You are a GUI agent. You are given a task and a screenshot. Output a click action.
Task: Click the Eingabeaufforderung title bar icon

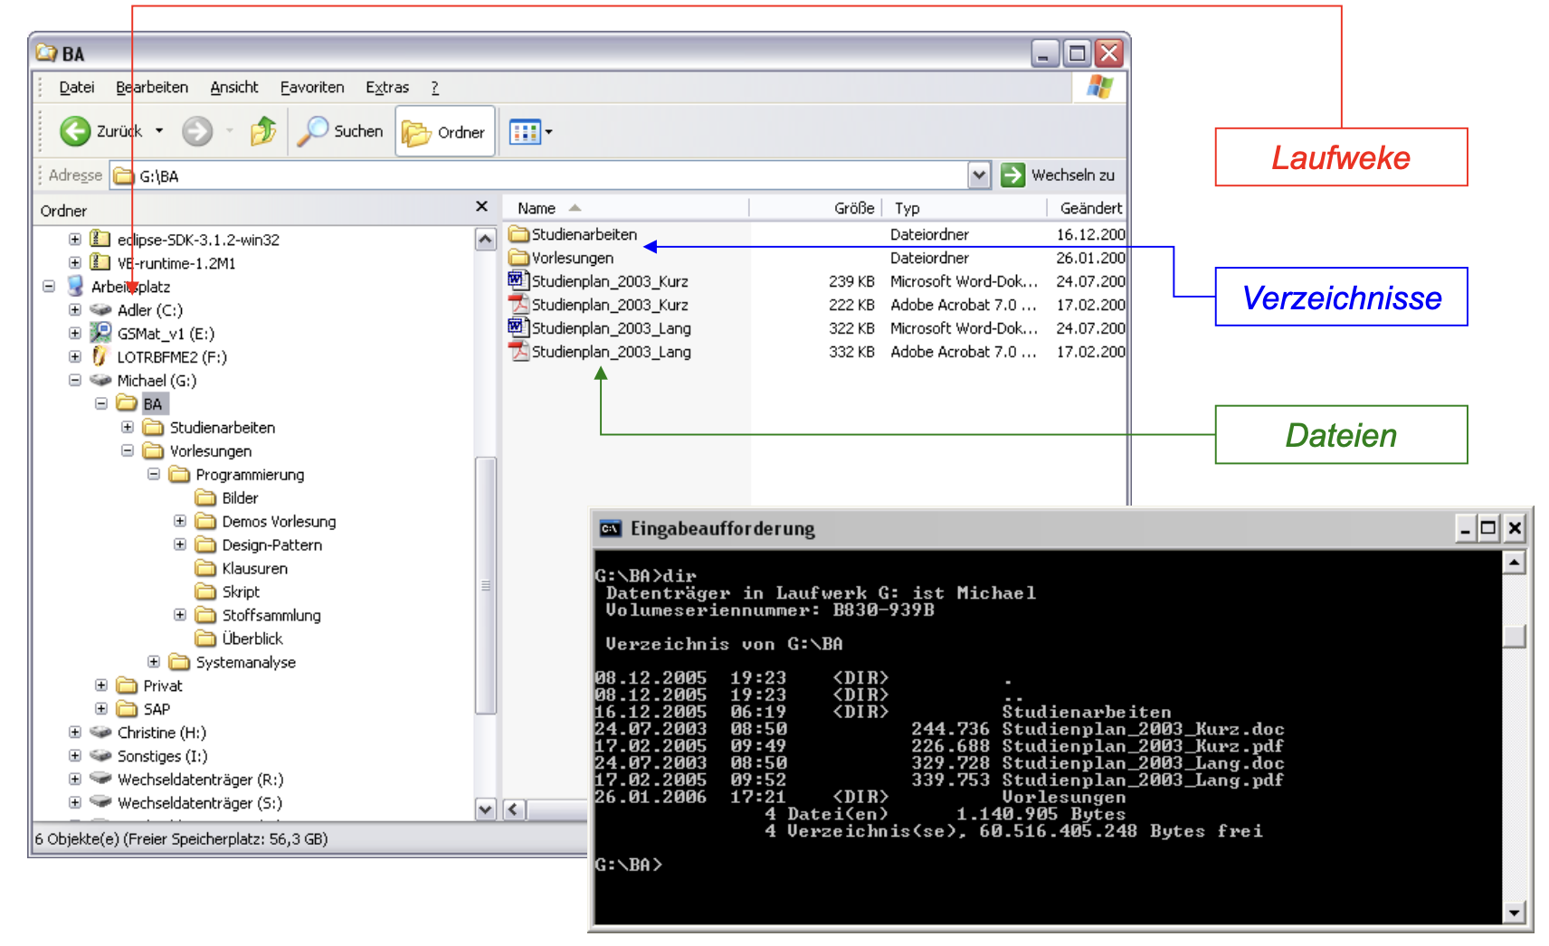pos(611,528)
